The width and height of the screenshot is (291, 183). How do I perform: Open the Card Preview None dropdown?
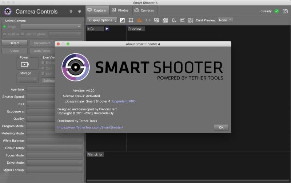point(225,20)
